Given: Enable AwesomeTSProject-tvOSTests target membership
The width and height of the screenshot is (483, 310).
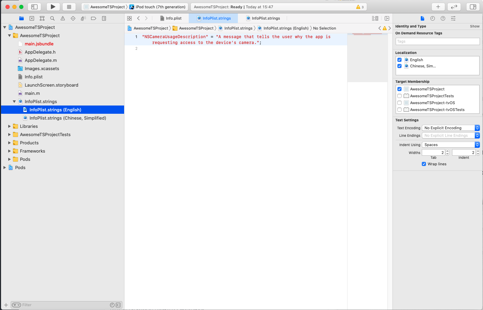Looking at the screenshot, I should click(x=399, y=110).
